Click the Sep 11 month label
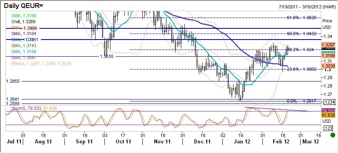The height and width of the screenshot is (153, 338). click(x=84, y=142)
